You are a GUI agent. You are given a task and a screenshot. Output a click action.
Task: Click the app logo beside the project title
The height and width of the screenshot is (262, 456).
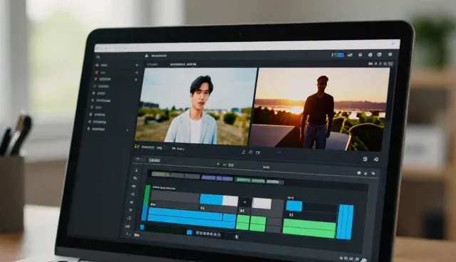(147, 56)
